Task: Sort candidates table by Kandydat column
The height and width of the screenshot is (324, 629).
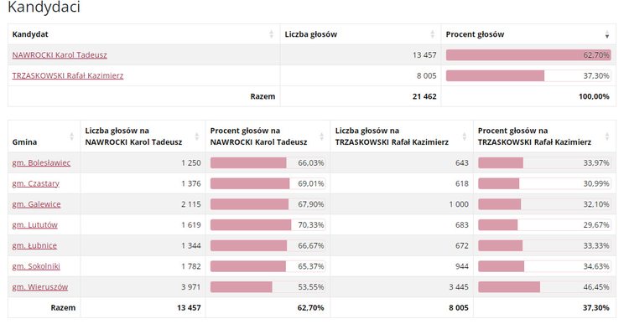Action: (x=143, y=34)
